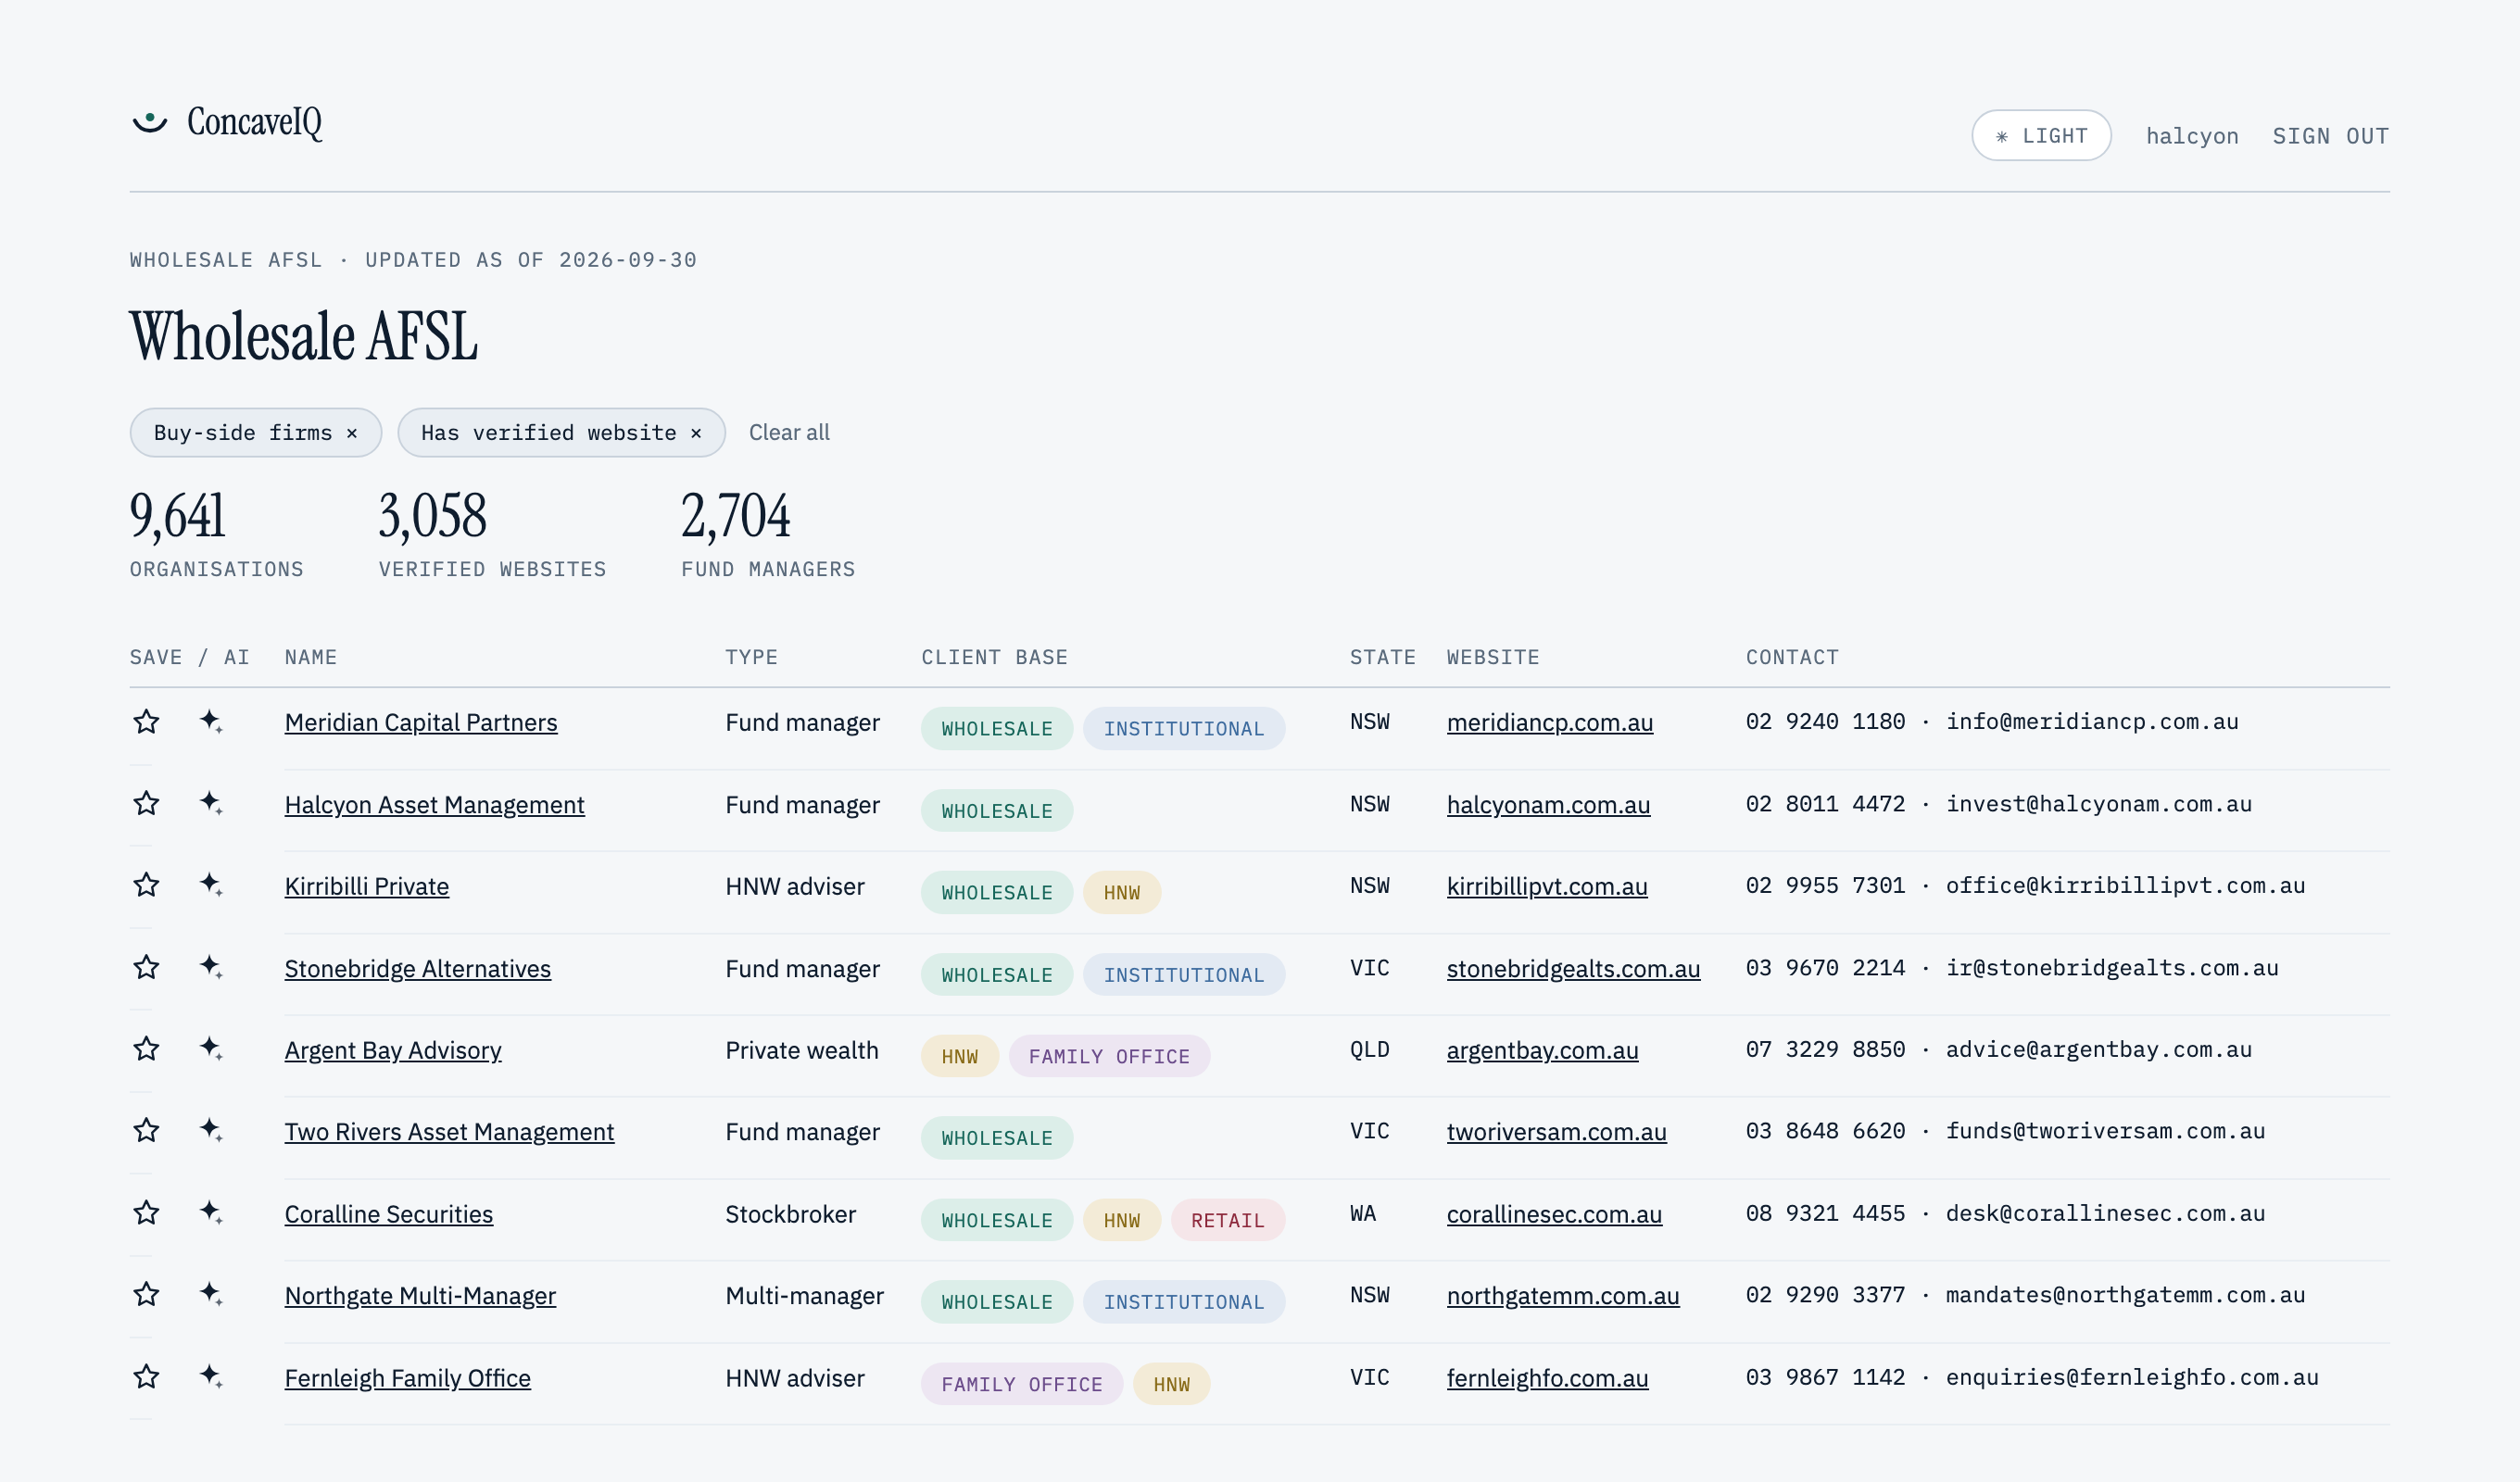The image size is (2520, 1482).
Task: Save Halcyon Asset Management with the star
Action: (146, 803)
